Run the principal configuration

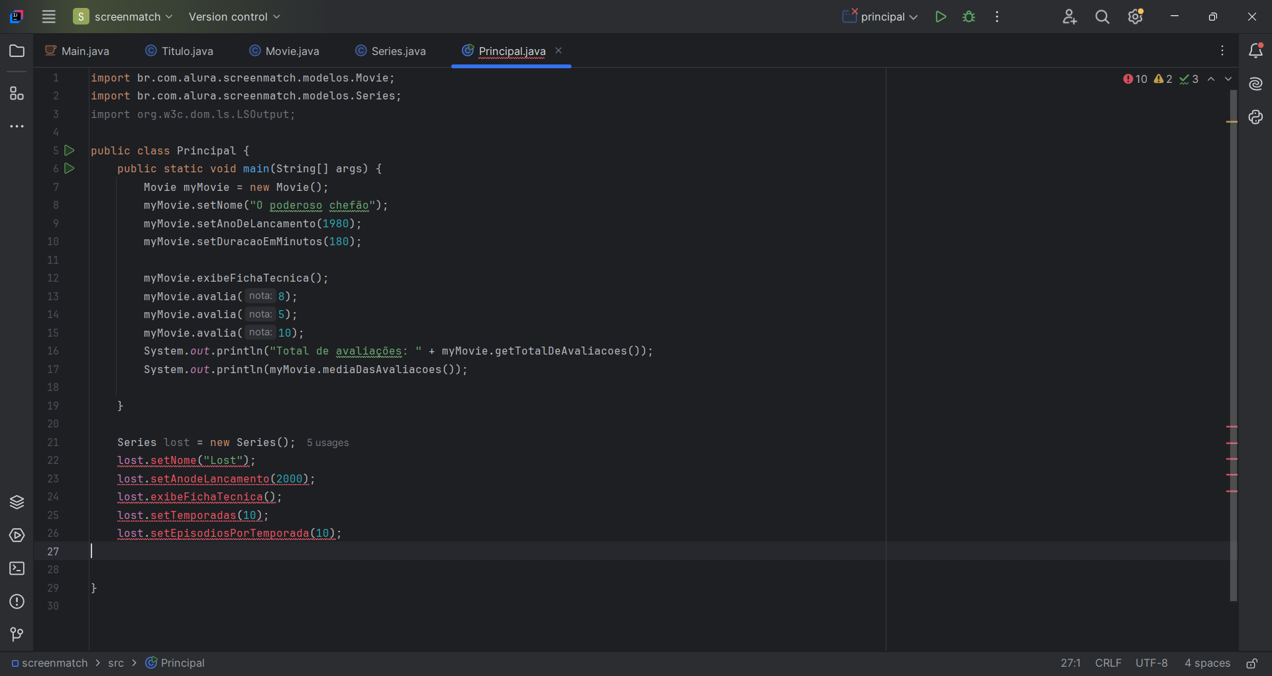tap(941, 17)
